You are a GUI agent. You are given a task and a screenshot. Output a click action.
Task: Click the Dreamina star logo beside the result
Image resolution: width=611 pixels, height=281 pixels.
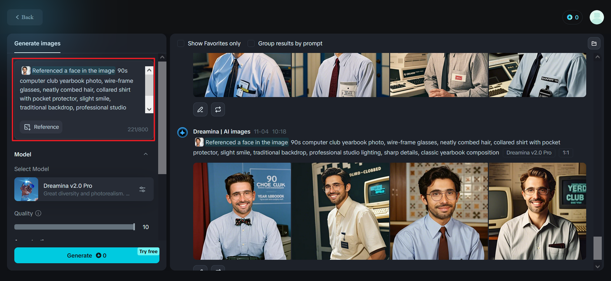coord(182,132)
